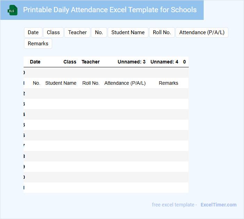Click the Attendance (P/A/L) table cell
This screenshot has width=244, height=219.
[x=125, y=83]
